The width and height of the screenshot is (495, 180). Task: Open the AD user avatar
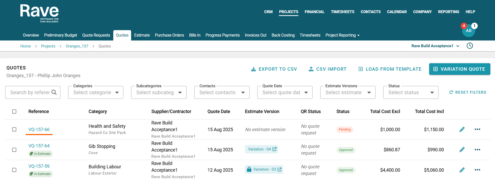[x=468, y=31]
